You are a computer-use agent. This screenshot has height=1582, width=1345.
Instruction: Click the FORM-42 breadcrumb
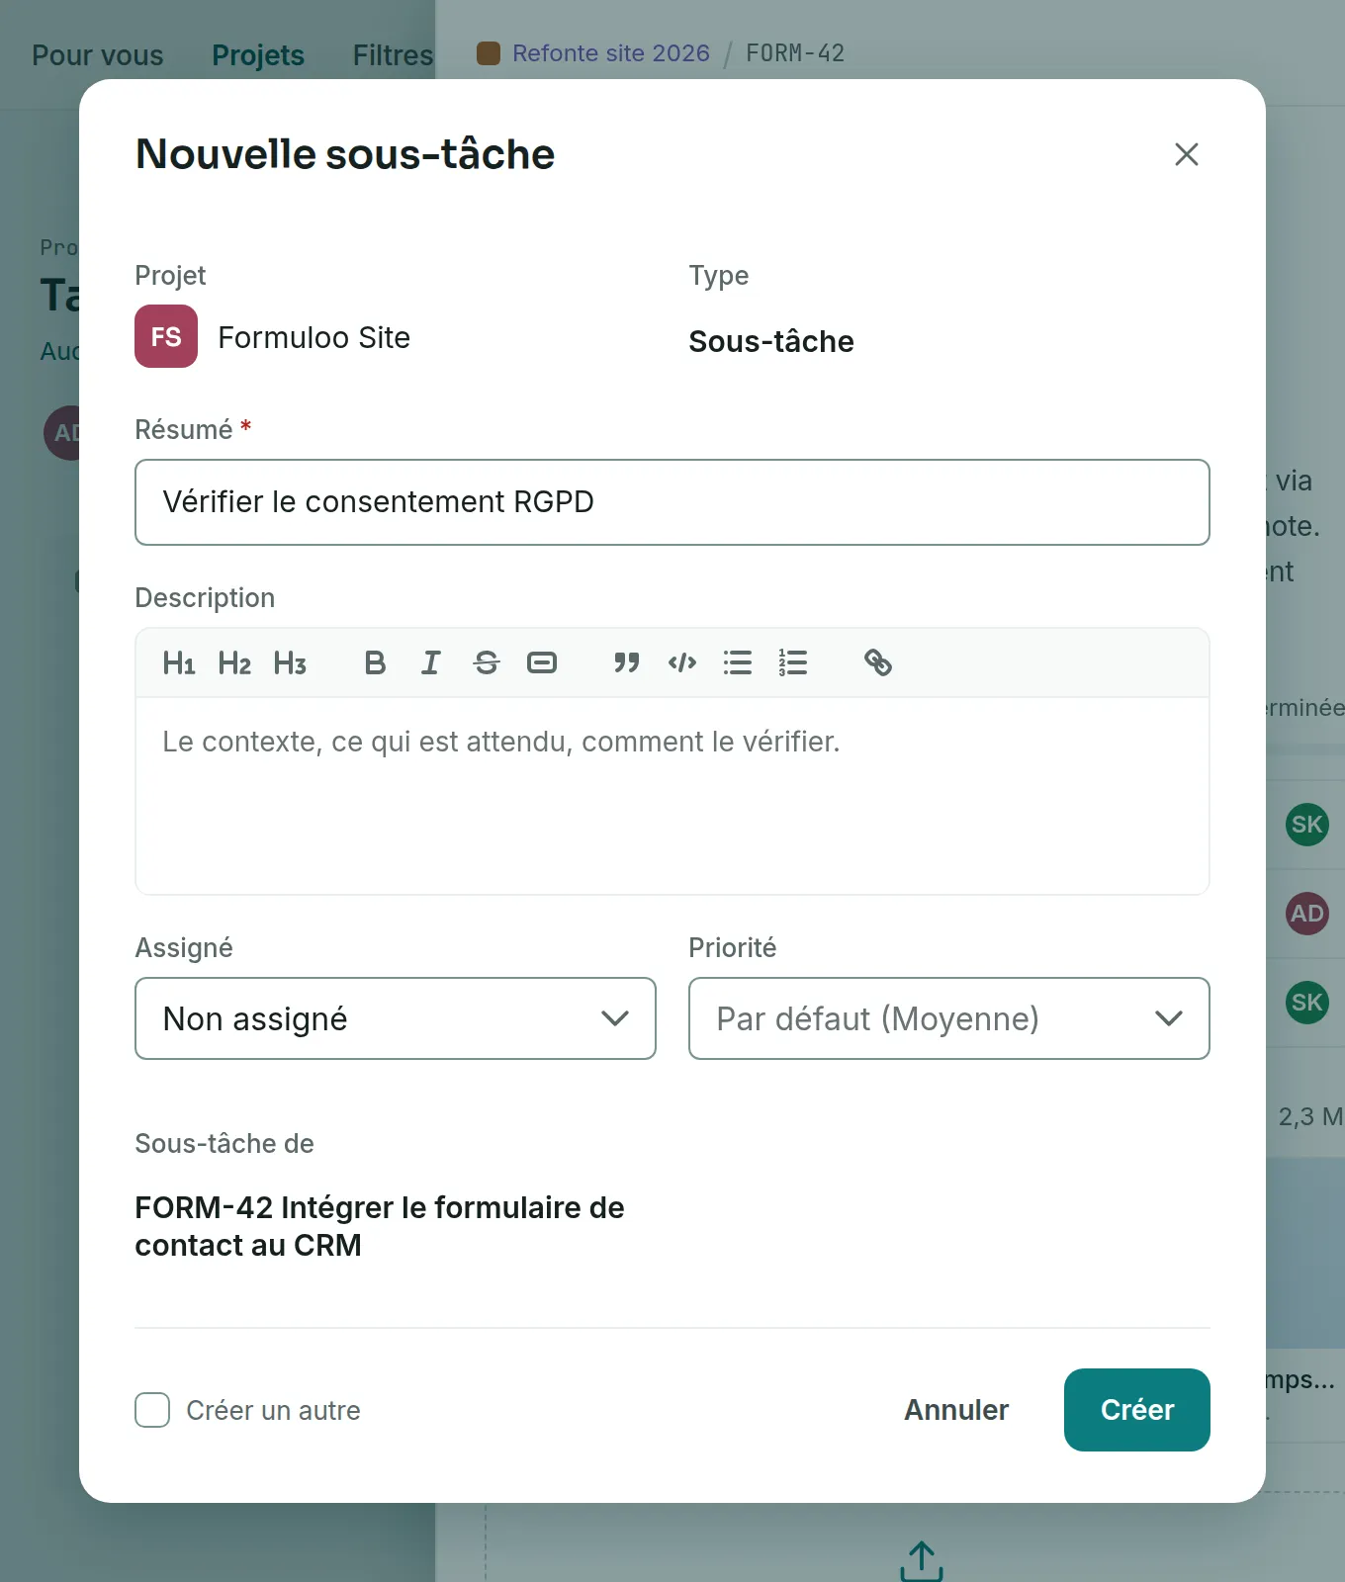(795, 53)
